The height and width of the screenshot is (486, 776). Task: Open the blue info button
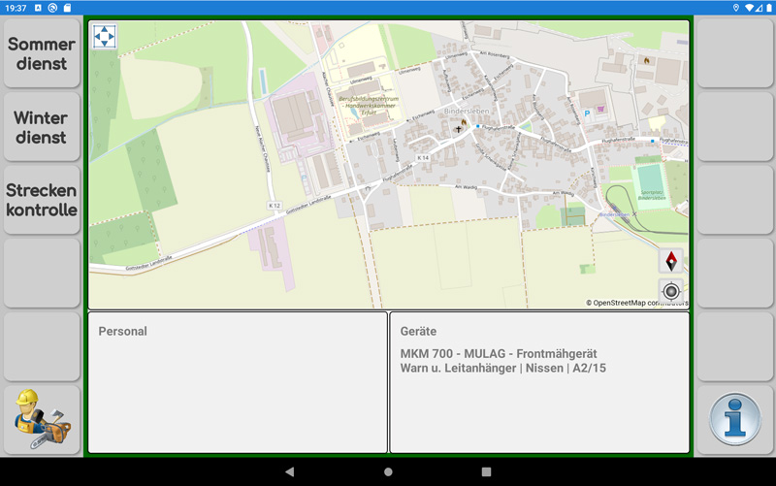pos(735,420)
